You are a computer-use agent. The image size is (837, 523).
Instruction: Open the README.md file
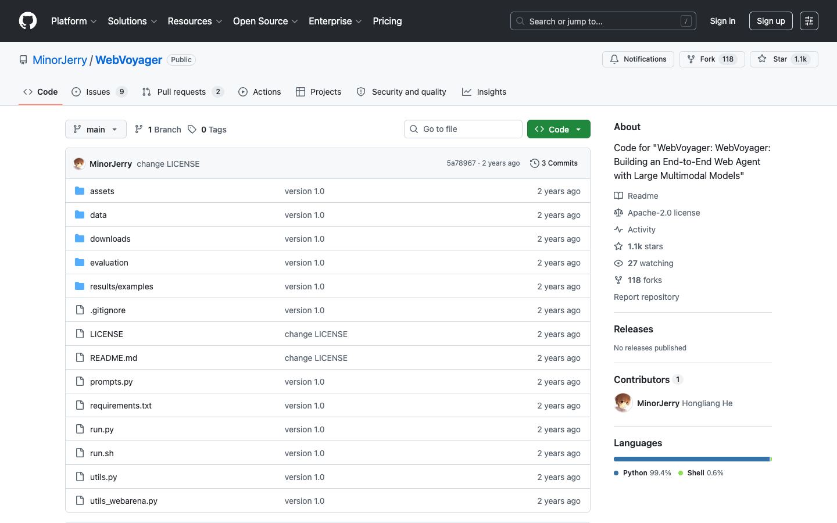113,358
